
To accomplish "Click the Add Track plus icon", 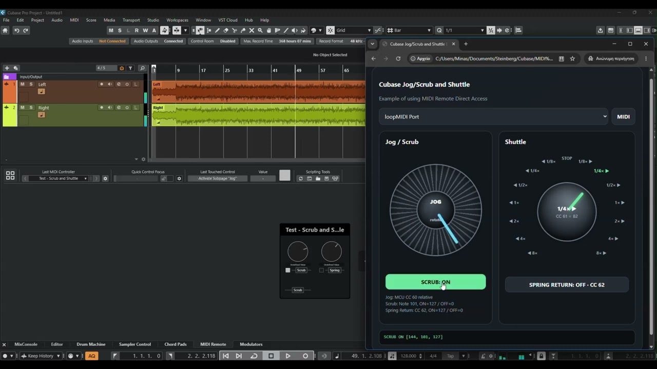I will click(x=7, y=68).
